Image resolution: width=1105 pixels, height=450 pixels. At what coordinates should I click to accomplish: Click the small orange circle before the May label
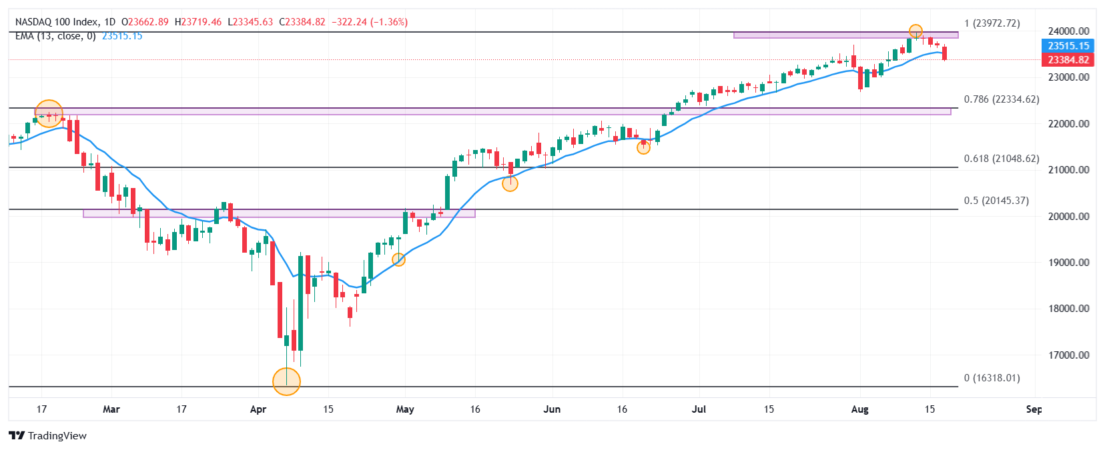[399, 259]
